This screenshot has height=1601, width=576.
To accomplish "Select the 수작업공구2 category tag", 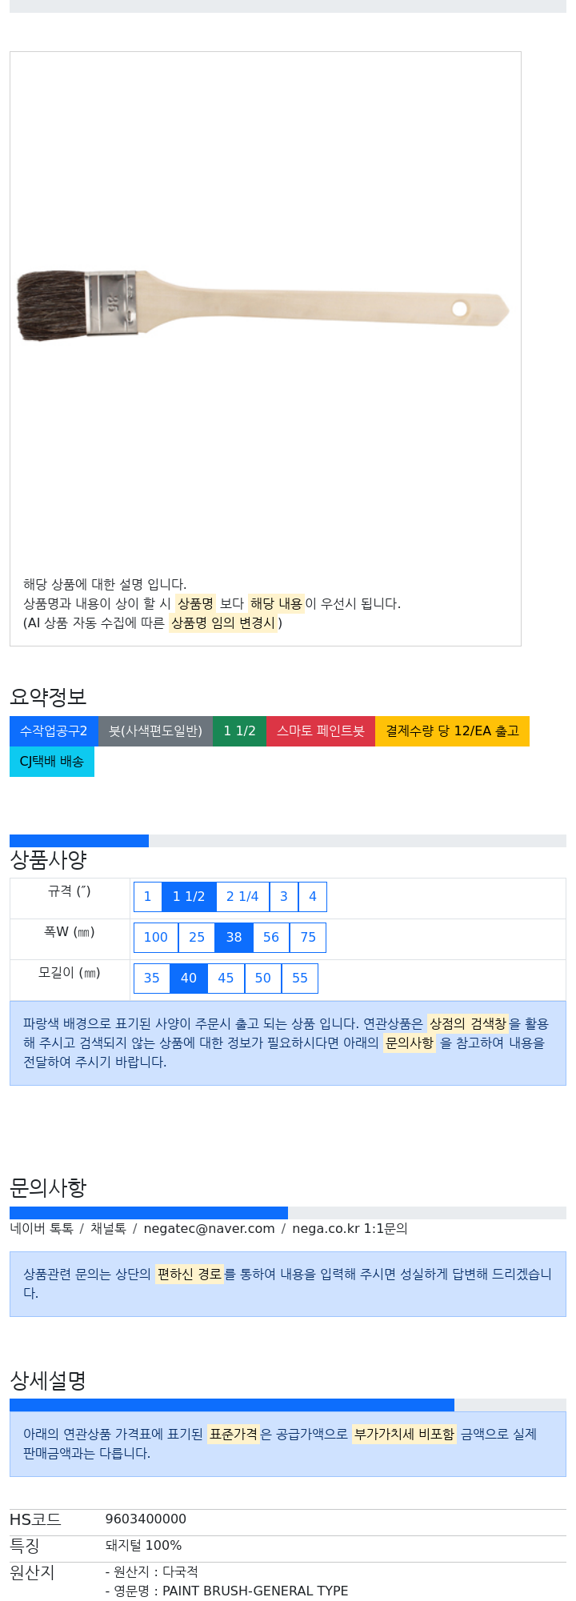I will 54,731.
